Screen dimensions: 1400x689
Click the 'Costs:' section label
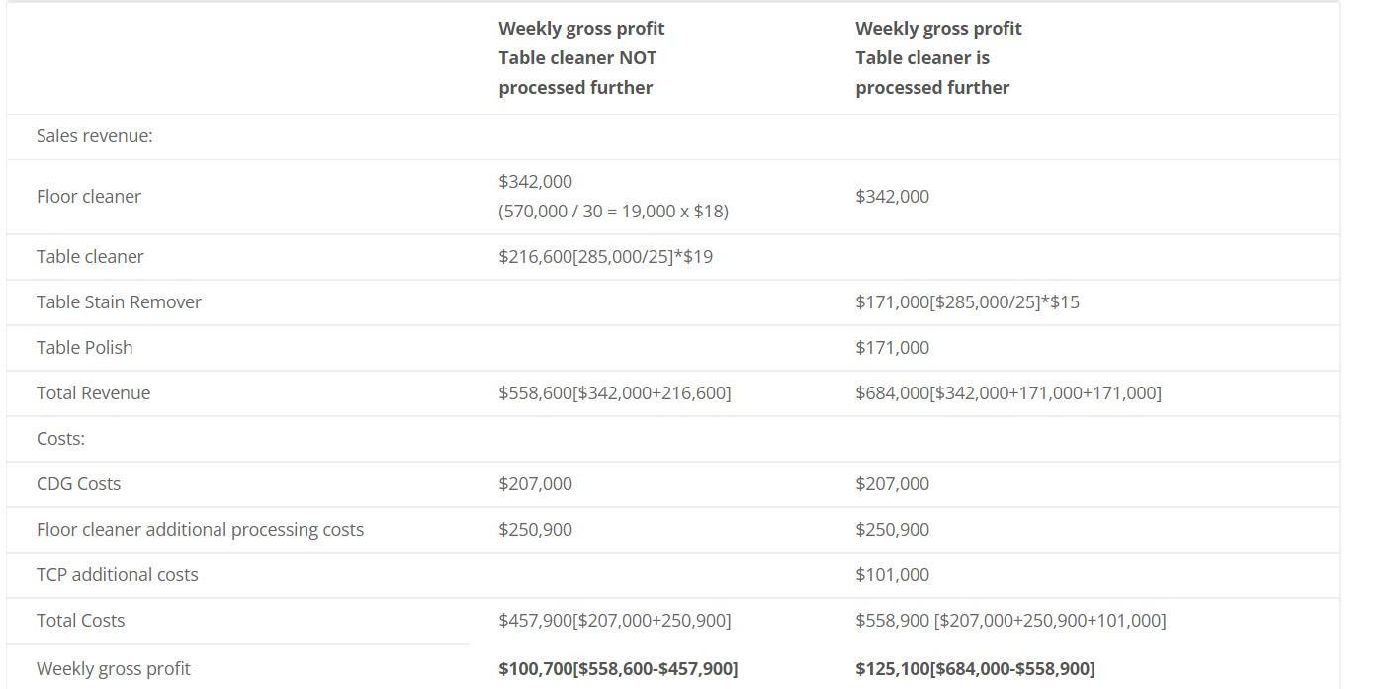click(x=61, y=439)
